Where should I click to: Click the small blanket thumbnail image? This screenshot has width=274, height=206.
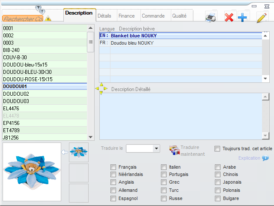pos(79,152)
